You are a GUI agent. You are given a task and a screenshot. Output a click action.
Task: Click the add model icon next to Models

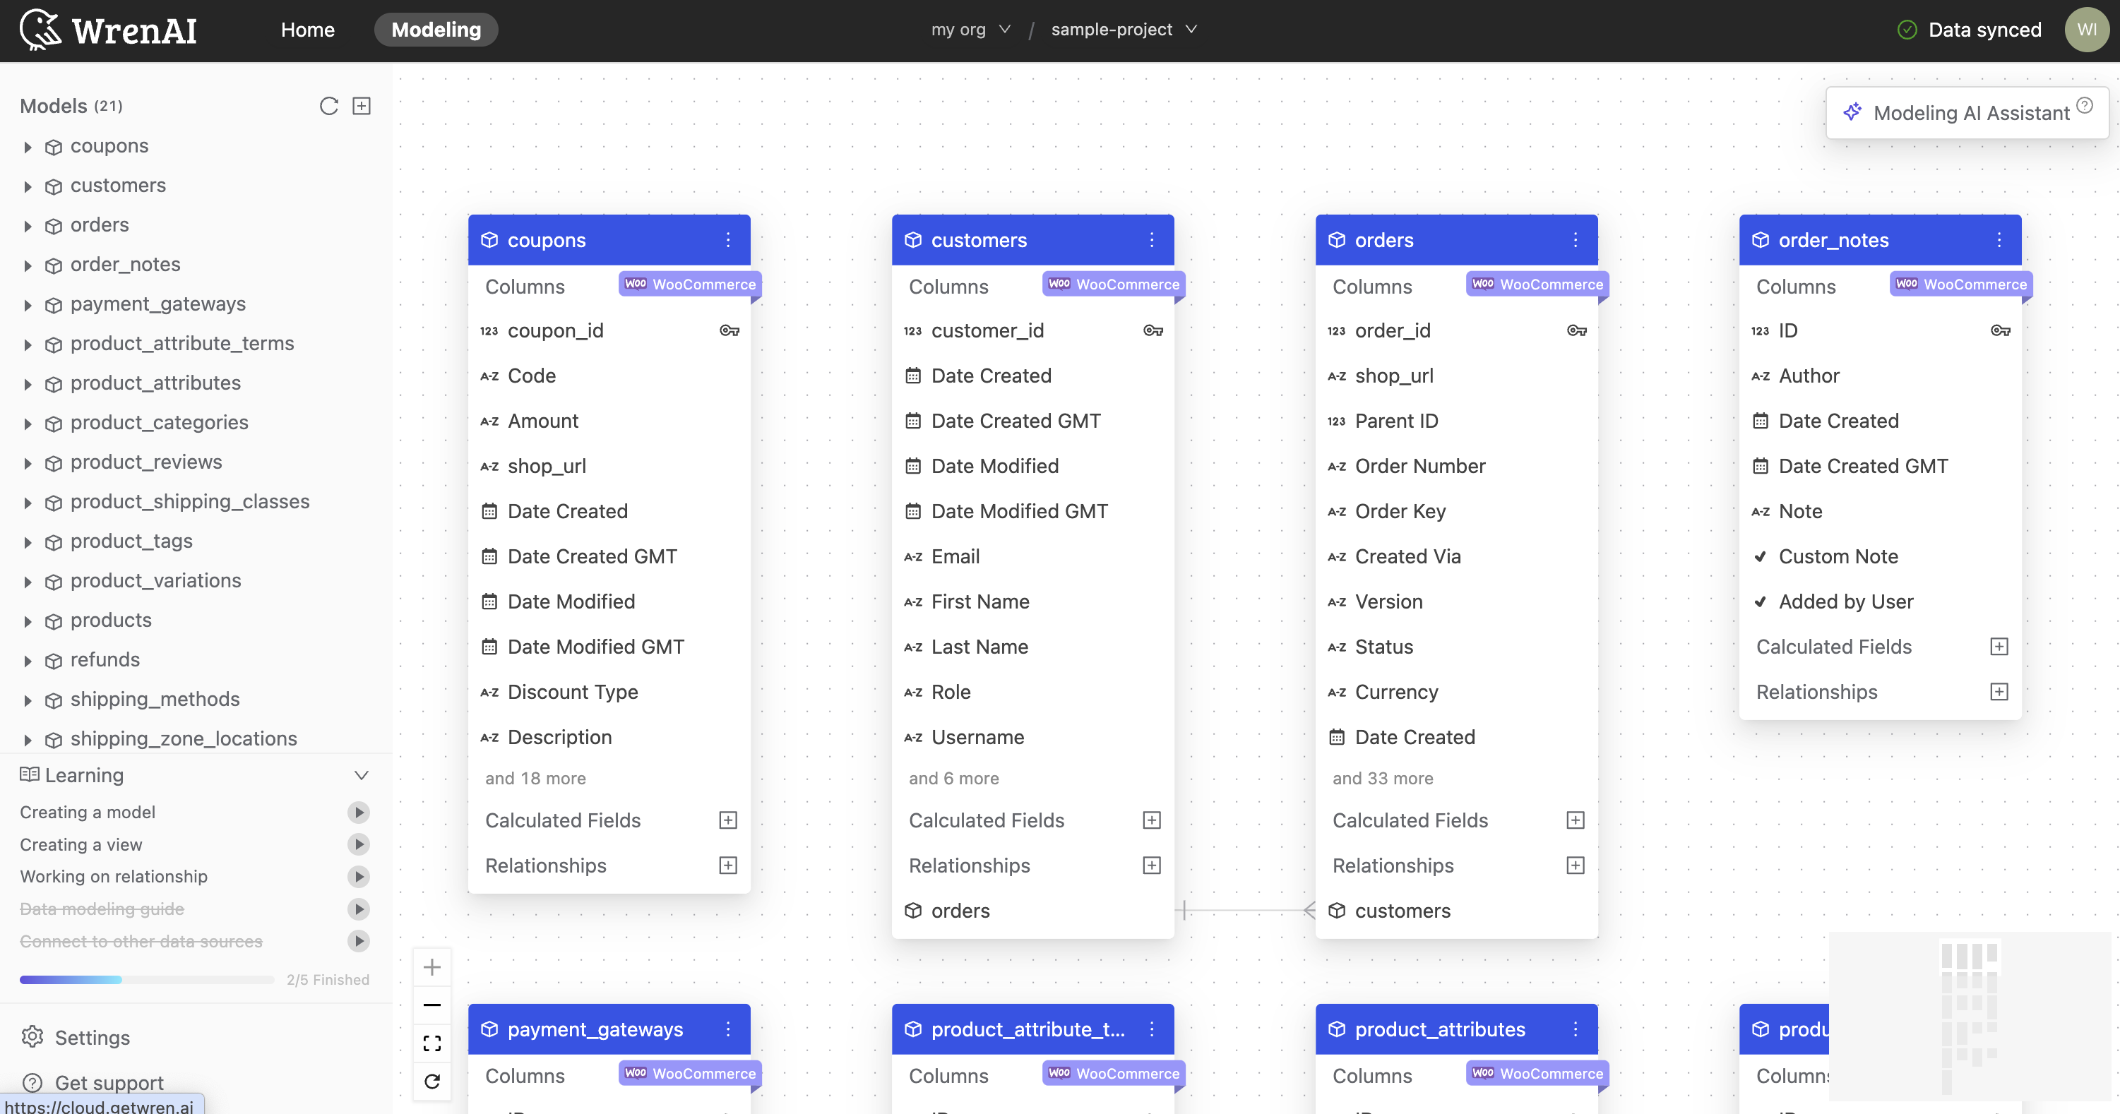pyautogui.click(x=360, y=105)
